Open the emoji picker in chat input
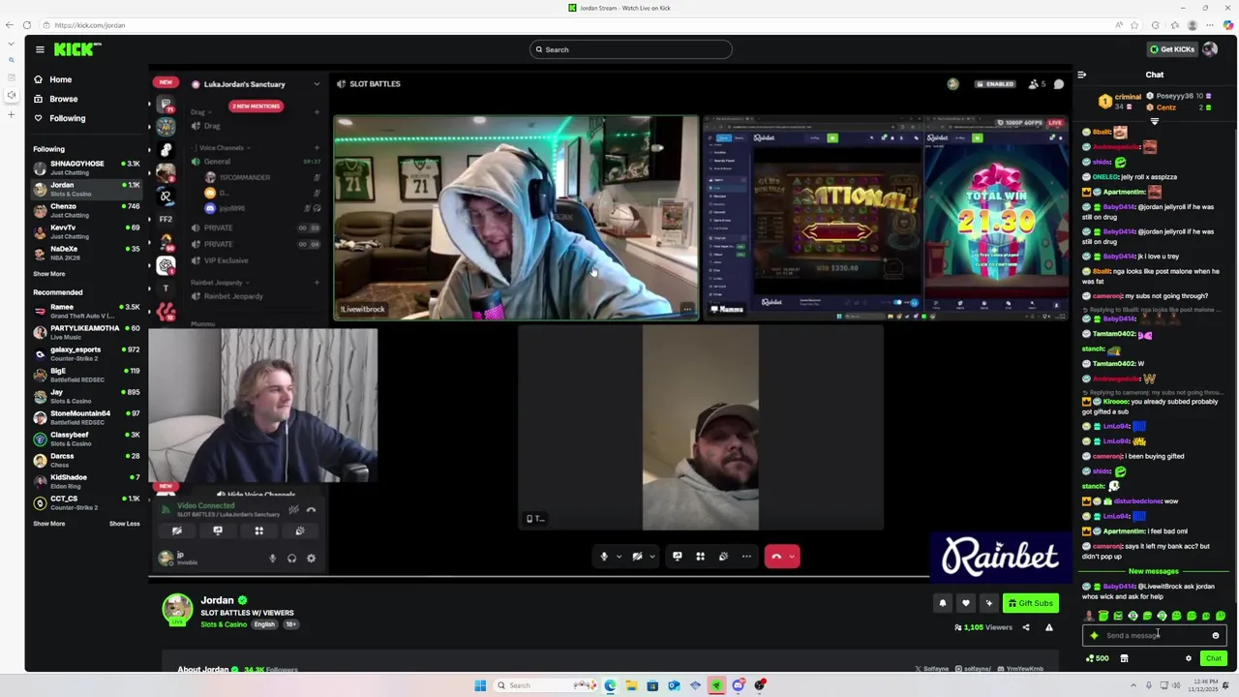Image resolution: width=1239 pixels, height=697 pixels. point(1216,636)
